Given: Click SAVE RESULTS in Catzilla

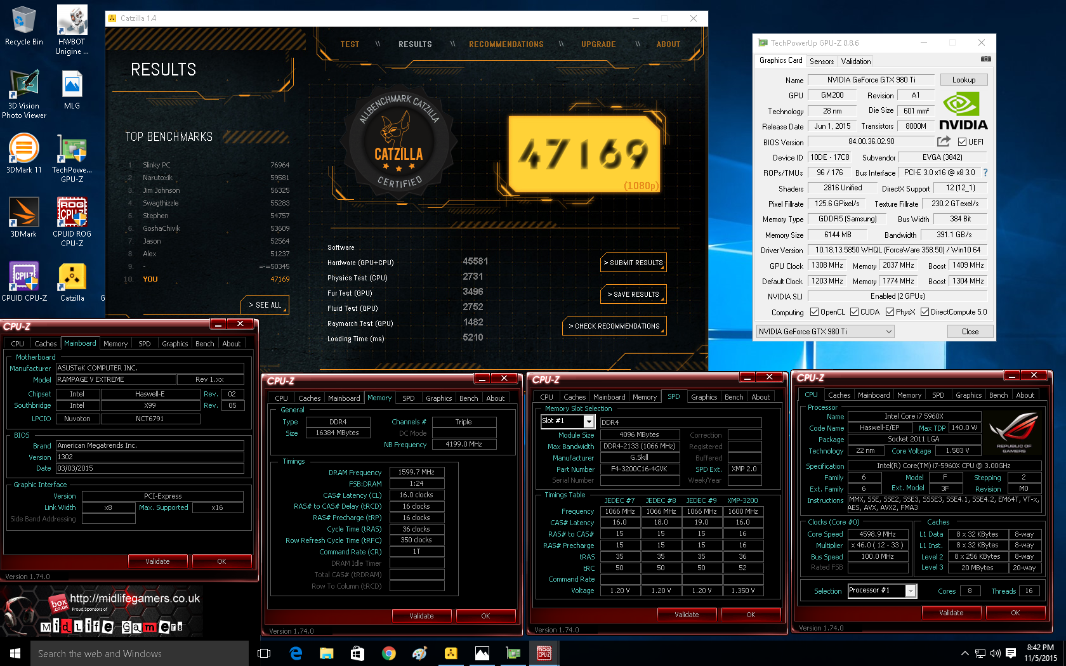Looking at the screenshot, I should [633, 294].
